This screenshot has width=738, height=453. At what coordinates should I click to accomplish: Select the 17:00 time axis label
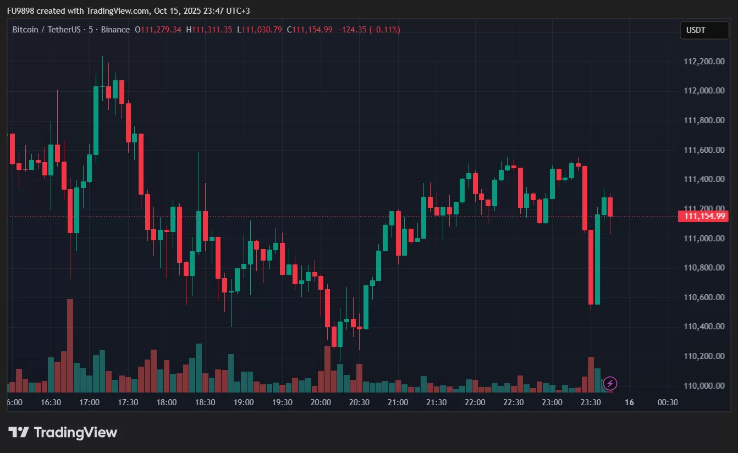89,402
